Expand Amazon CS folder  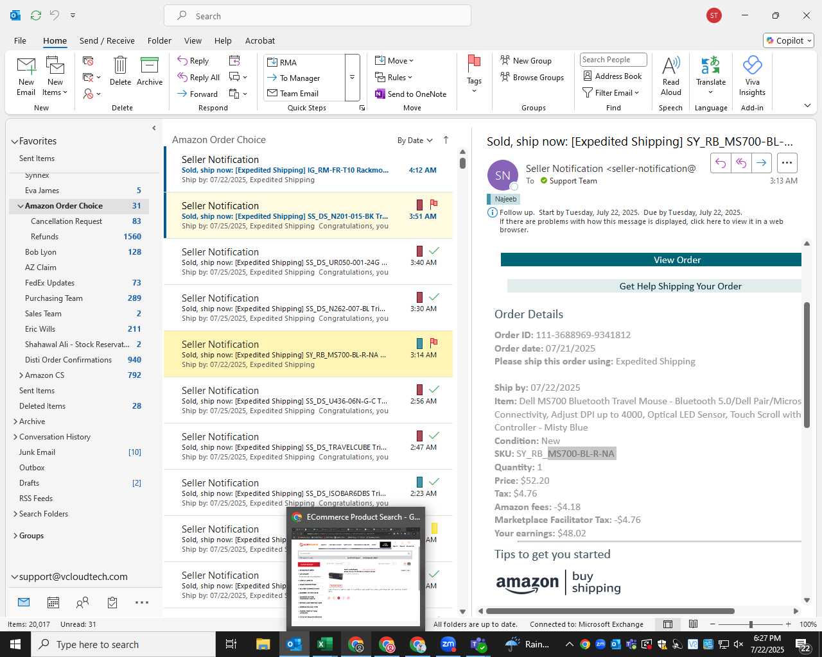[21, 375]
